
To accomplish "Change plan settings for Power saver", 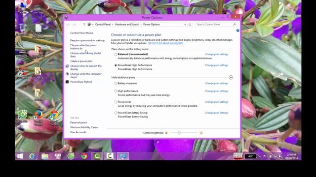I will pos(216,102).
